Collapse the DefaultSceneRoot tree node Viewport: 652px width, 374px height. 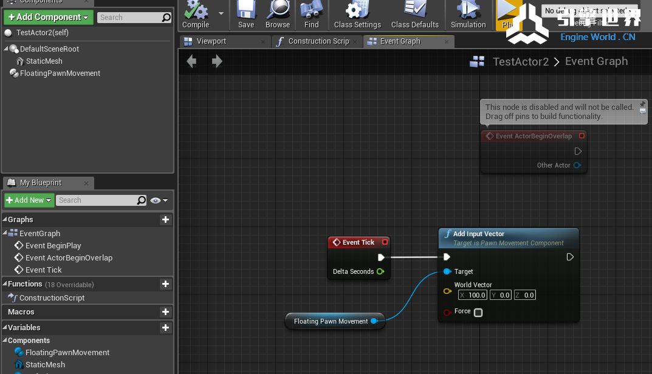pyautogui.click(x=6, y=49)
